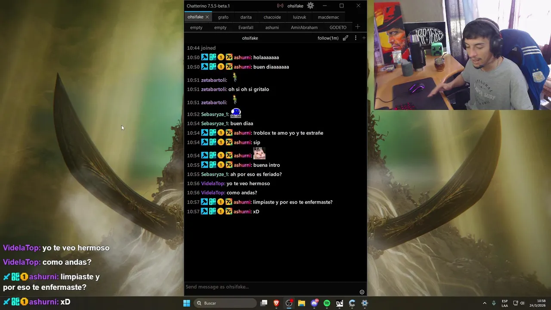Open OBS Studio from the taskbar
Image resolution: width=551 pixels, height=310 pixels.
click(289, 303)
